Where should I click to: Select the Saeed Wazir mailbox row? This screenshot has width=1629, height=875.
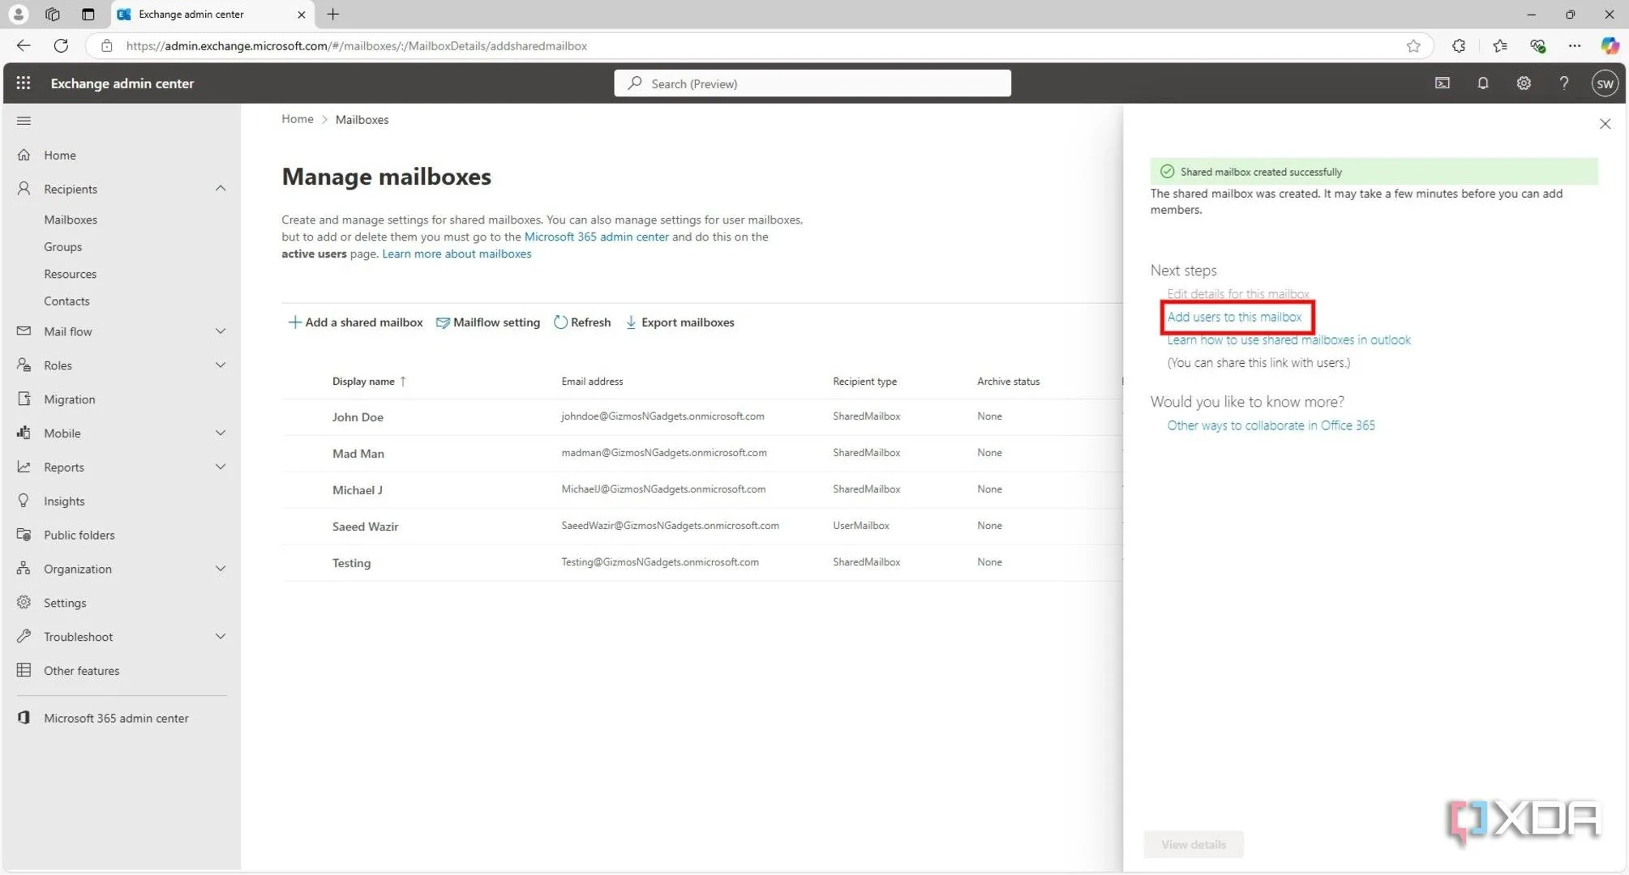(x=701, y=526)
